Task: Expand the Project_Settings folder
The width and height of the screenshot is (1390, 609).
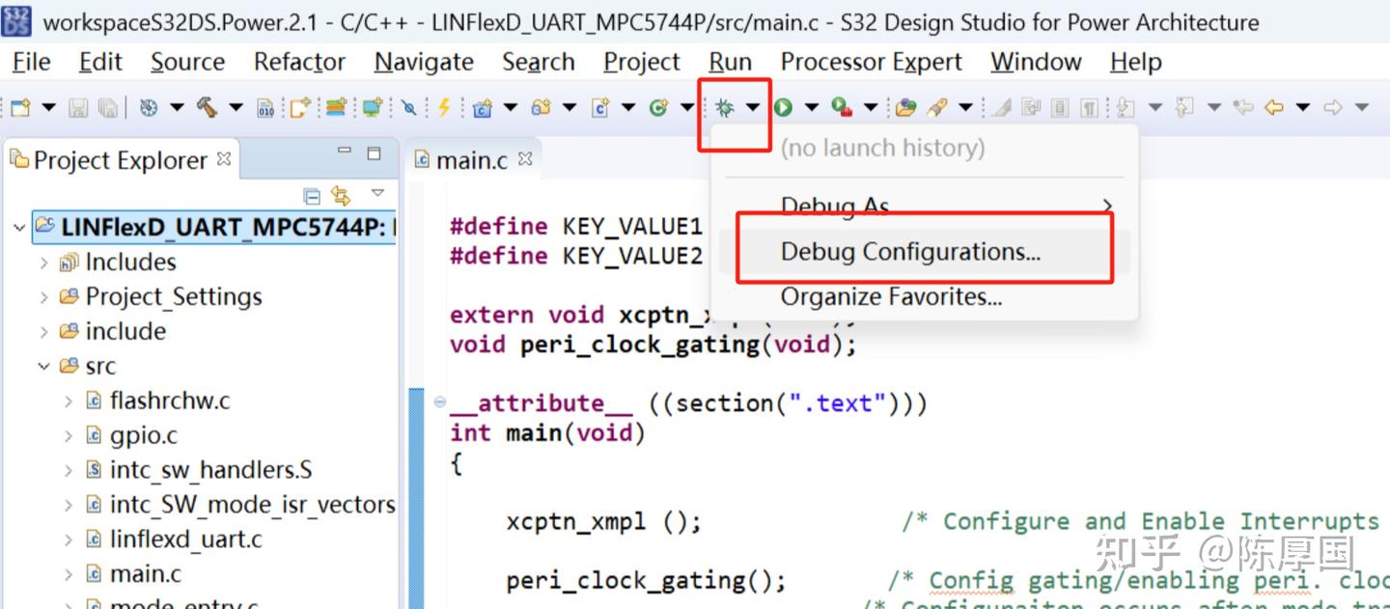Action: [44, 297]
